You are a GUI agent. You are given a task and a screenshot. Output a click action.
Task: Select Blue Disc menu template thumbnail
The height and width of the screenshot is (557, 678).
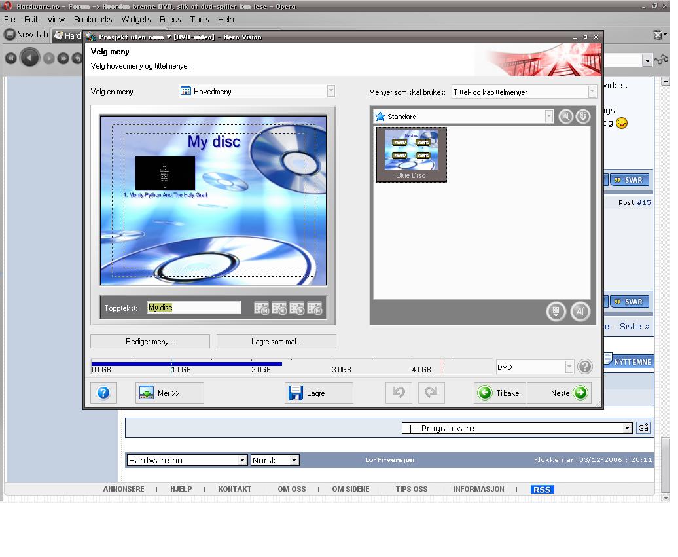pos(411,155)
